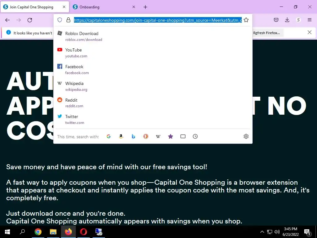The width and height of the screenshot is (317, 238).
Task: Launch Chrome from the taskbar
Action: click(38, 232)
